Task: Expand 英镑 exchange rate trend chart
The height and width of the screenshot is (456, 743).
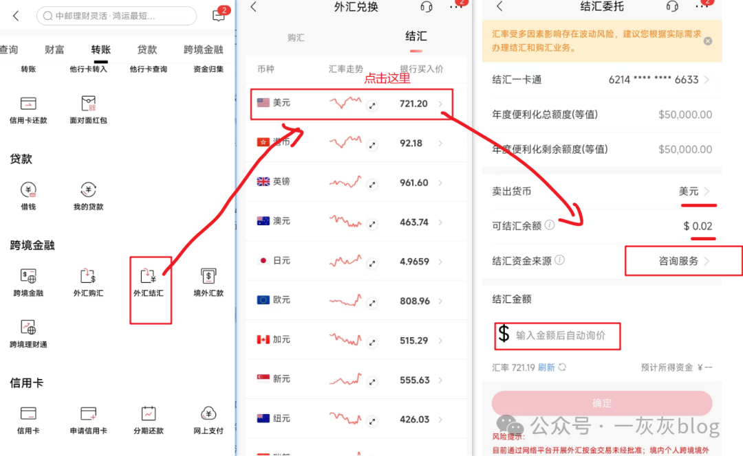Action: coord(372,185)
